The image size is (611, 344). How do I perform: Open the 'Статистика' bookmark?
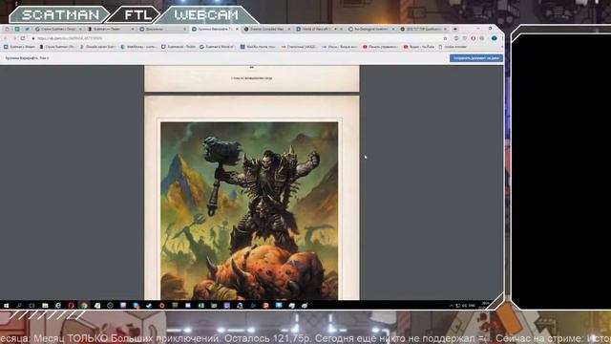[x=299, y=47]
